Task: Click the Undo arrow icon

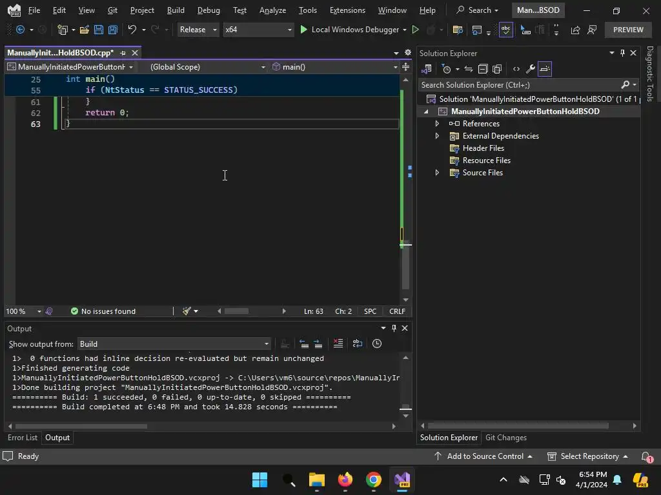Action: coord(132,29)
